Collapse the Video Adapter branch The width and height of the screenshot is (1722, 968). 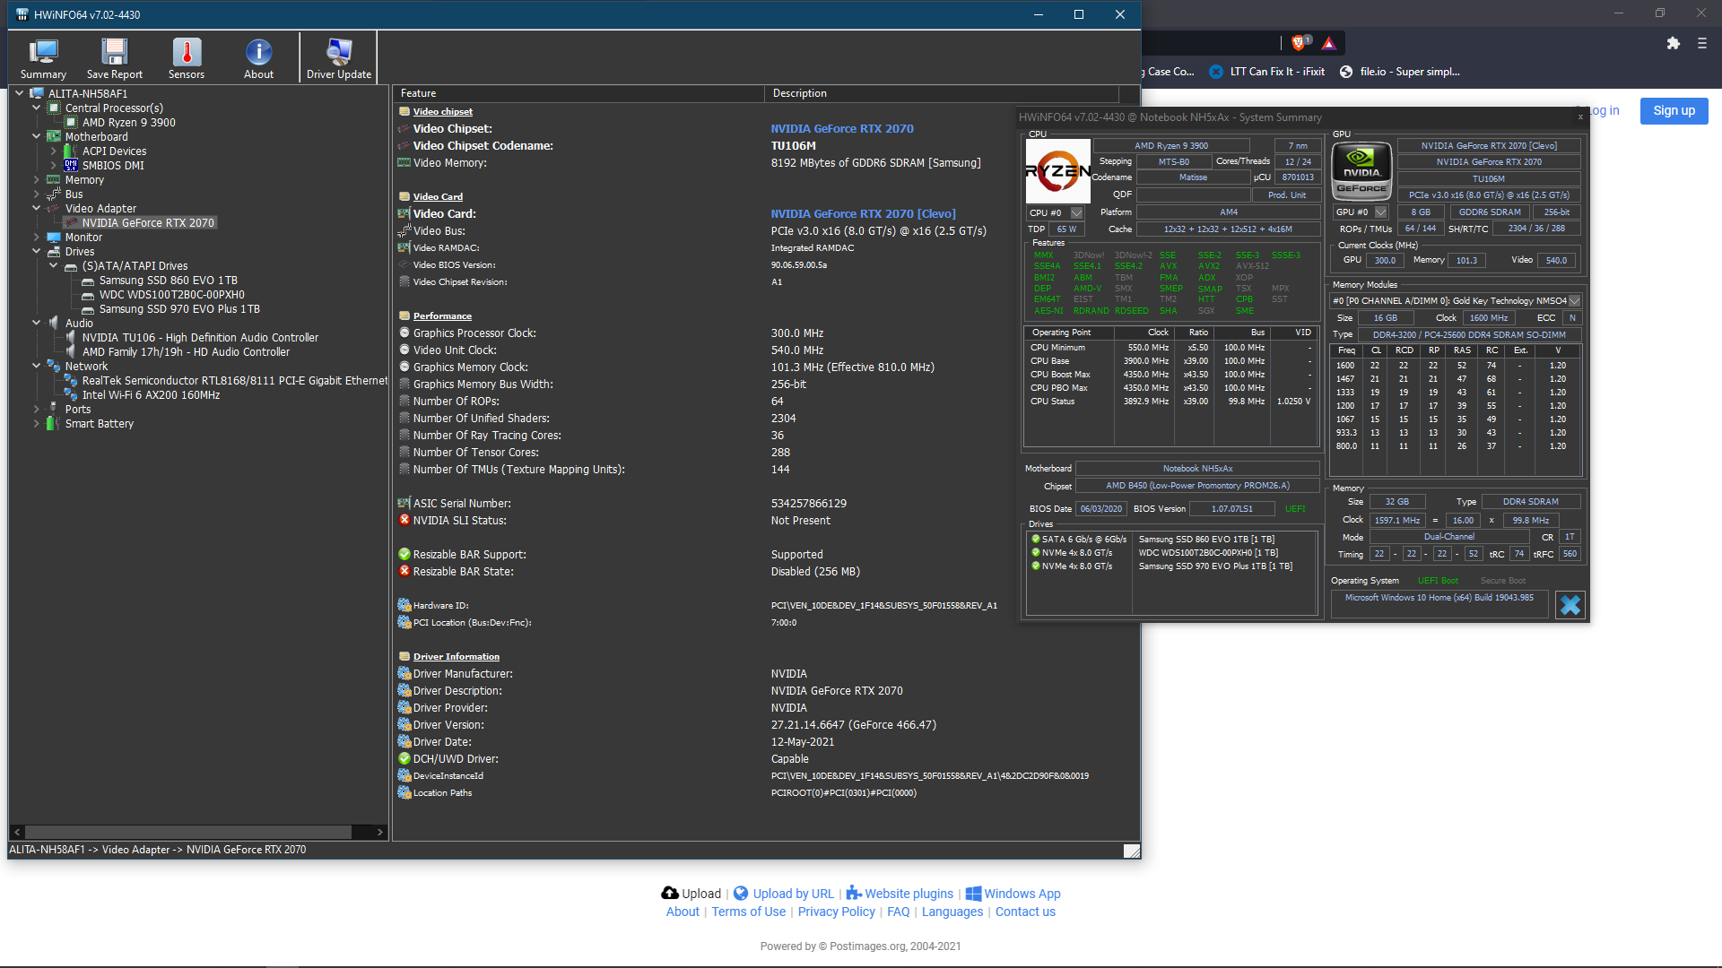pyautogui.click(x=37, y=208)
